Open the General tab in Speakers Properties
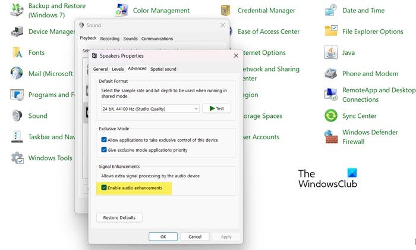 point(100,69)
